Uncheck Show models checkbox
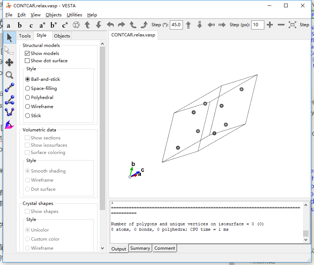The width and height of the screenshot is (314, 265). click(x=27, y=53)
